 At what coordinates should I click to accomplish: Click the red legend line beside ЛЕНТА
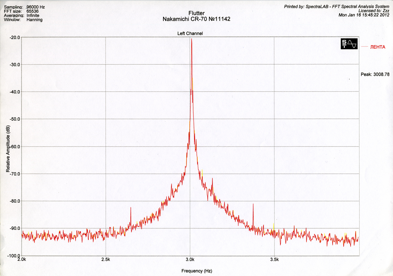pos(365,47)
